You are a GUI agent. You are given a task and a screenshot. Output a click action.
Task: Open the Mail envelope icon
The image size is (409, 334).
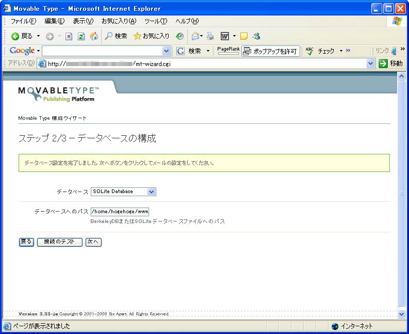click(195, 36)
